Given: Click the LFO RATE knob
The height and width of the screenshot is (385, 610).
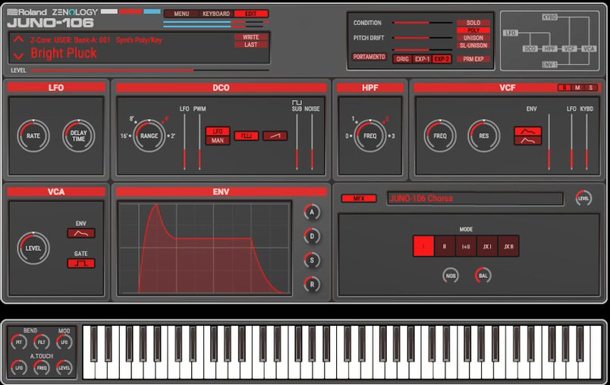Looking at the screenshot, I should 33,136.
